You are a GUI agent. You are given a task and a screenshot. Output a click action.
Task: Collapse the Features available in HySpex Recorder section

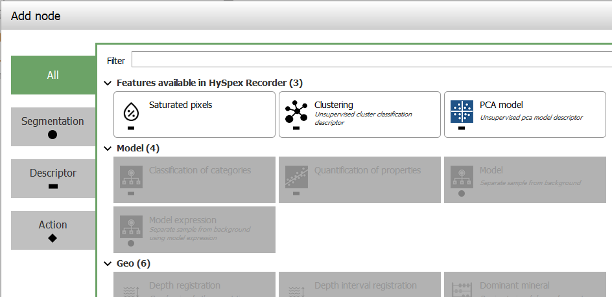[108, 83]
